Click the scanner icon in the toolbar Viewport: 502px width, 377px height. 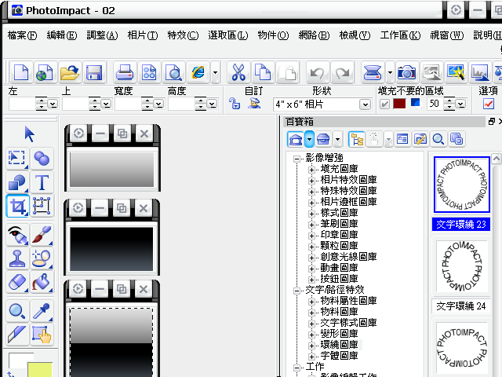click(373, 72)
